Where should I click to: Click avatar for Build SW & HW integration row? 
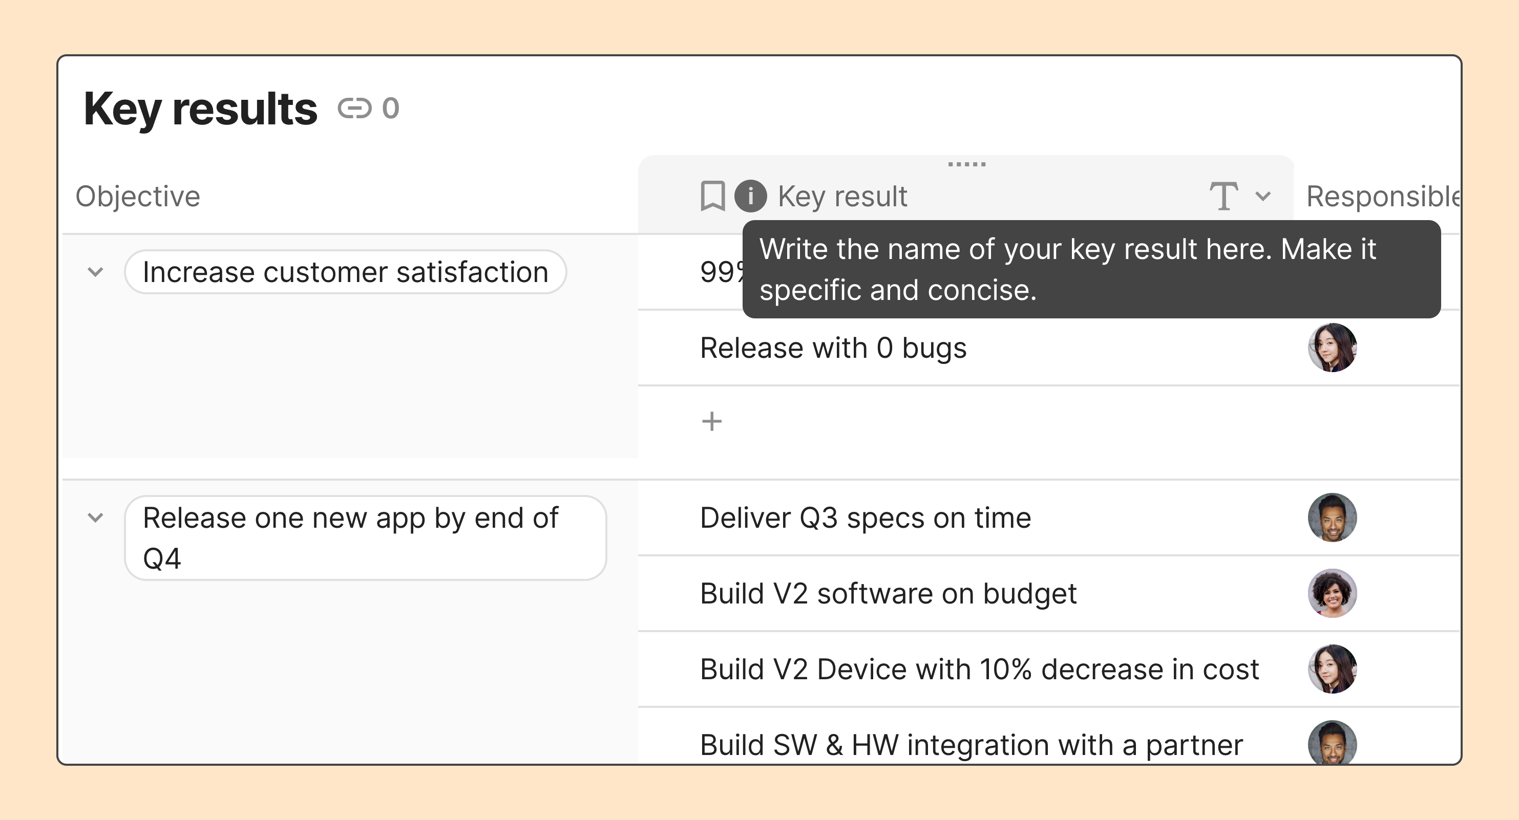tap(1332, 743)
